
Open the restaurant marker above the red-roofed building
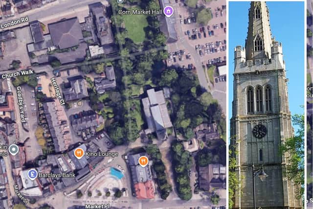(x=143, y=161)
